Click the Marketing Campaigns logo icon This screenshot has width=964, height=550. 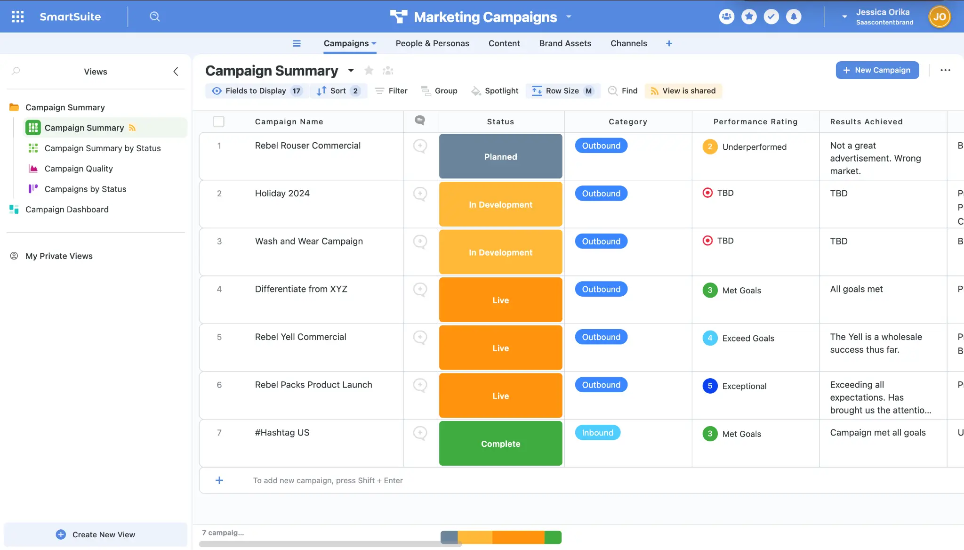point(399,16)
